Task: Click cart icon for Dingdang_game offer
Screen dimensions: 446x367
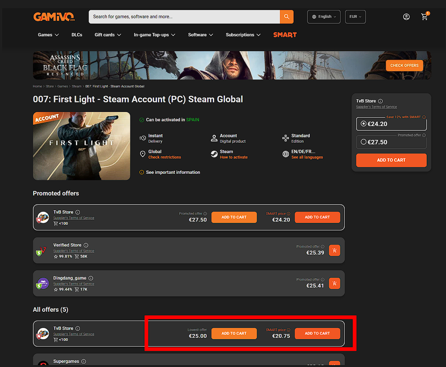Action: click(x=334, y=283)
